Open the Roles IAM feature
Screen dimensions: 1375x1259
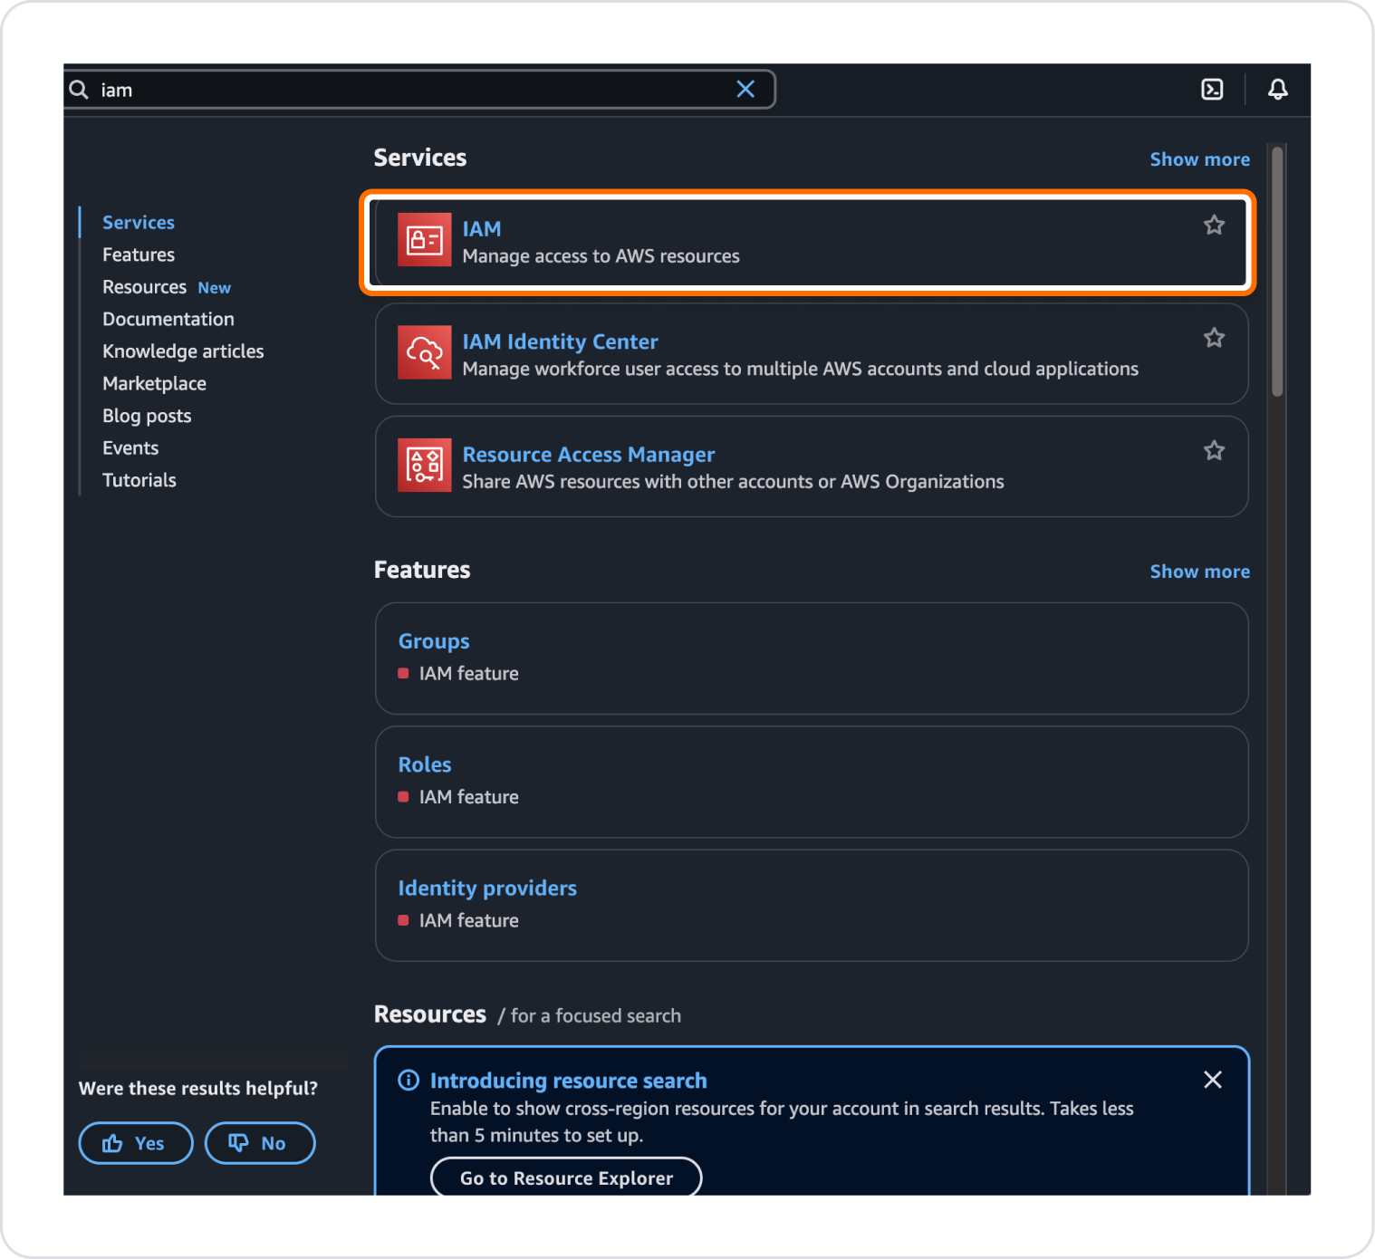425,764
